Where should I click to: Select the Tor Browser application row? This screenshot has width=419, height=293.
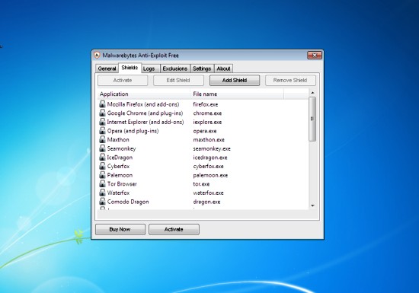203,184
